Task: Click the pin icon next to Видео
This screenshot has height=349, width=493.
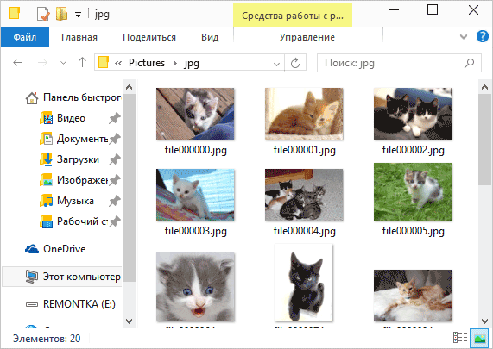Action: [115, 118]
